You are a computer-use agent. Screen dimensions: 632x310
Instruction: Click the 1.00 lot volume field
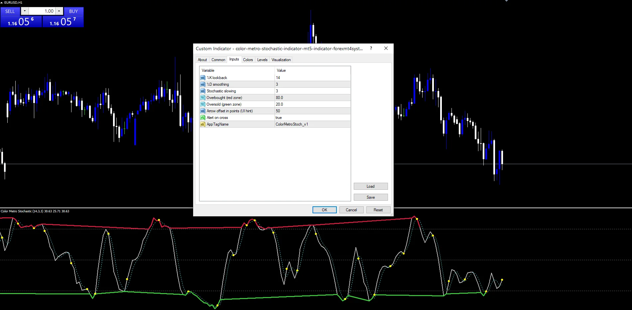pyautogui.click(x=42, y=11)
